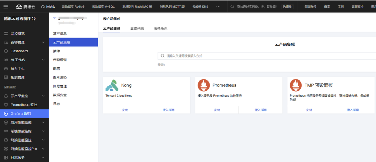Viewport: 376px width, 162px height.
Task: Open the Prometheus 接入指南
Action: 261,110
